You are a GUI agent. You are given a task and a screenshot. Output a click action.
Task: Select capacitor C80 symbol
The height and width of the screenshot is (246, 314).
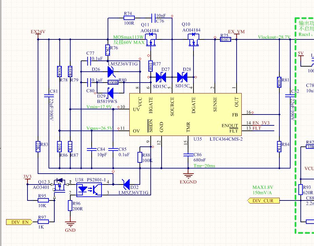pos(89,83)
